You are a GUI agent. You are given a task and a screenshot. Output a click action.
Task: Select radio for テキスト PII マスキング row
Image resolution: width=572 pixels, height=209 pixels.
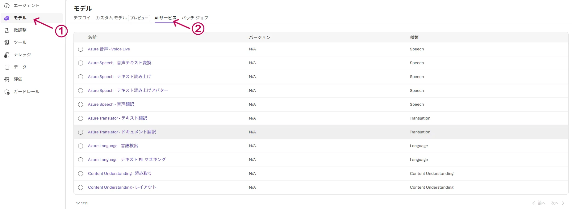pyautogui.click(x=81, y=160)
